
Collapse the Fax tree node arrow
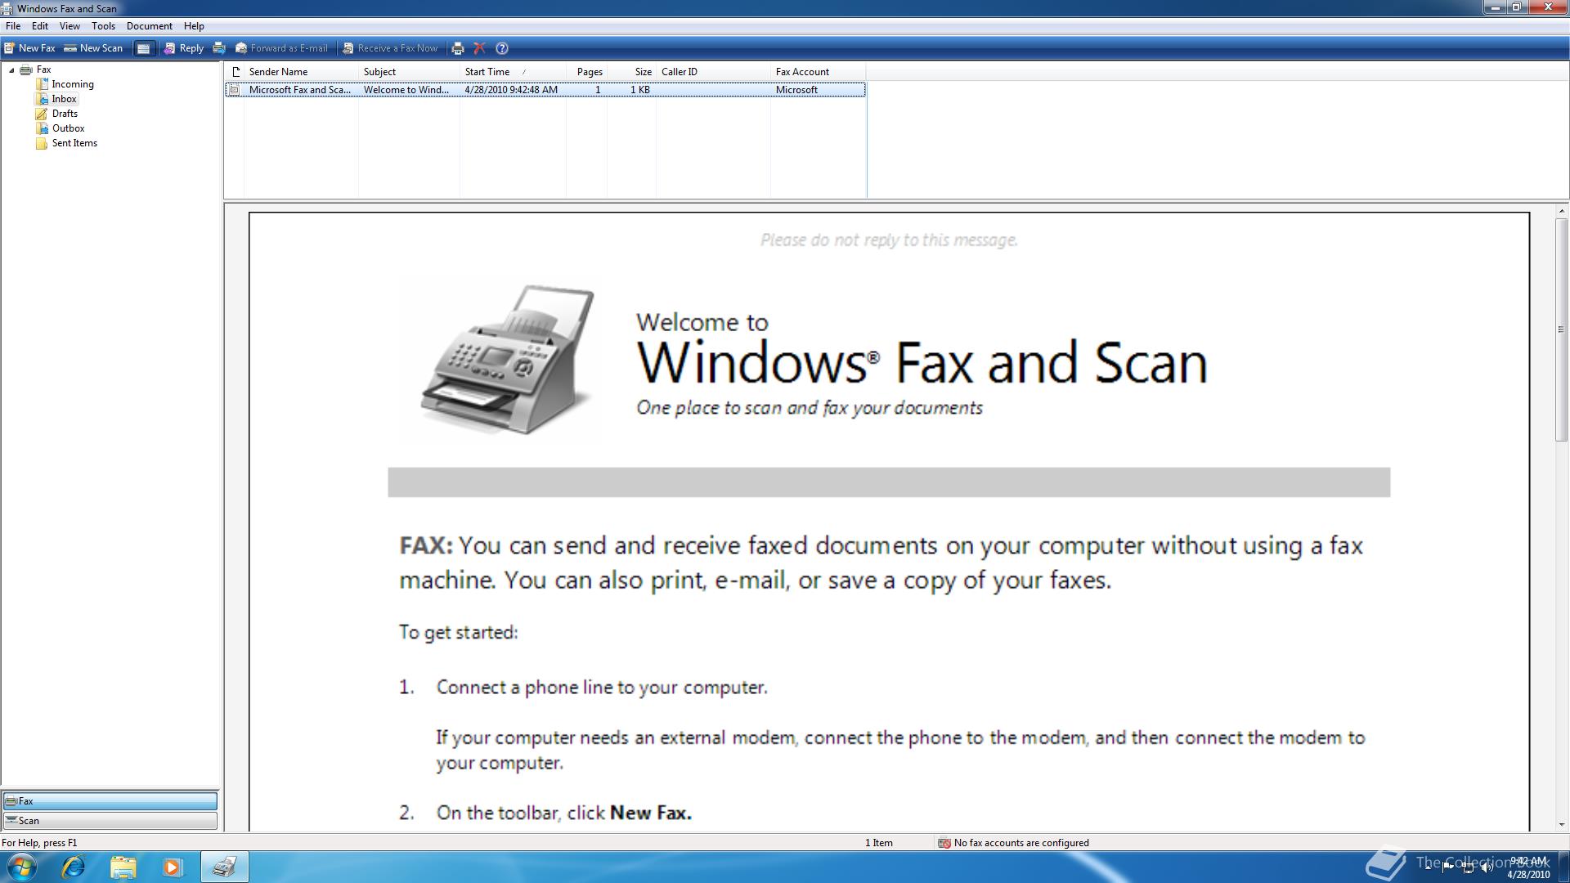[x=11, y=70]
